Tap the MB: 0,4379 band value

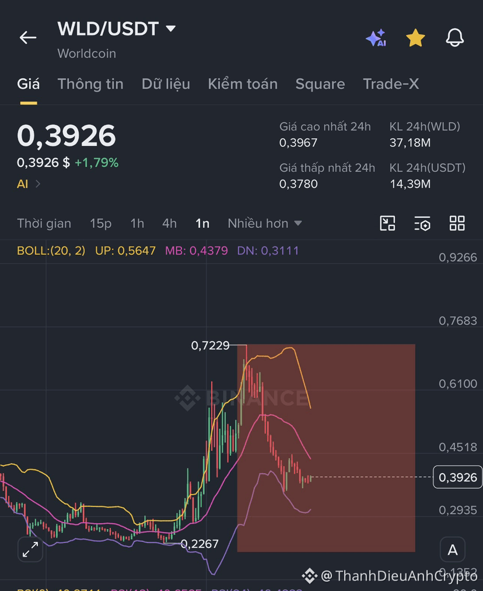click(x=197, y=251)
